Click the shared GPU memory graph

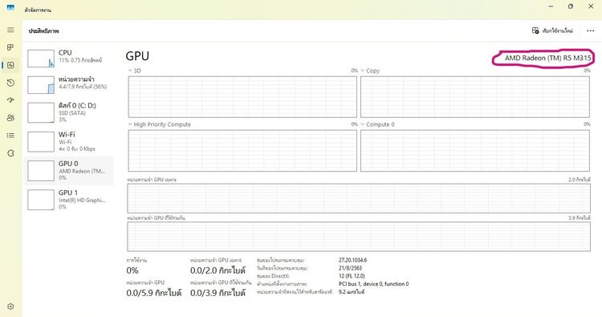[x=359, y=237]
